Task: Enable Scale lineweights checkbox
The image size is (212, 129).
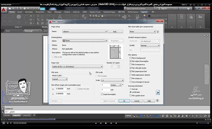Action: (x=102, y=94)
